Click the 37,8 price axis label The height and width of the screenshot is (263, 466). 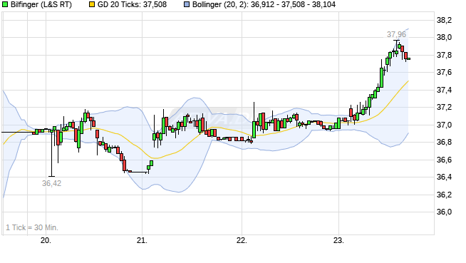444,56
